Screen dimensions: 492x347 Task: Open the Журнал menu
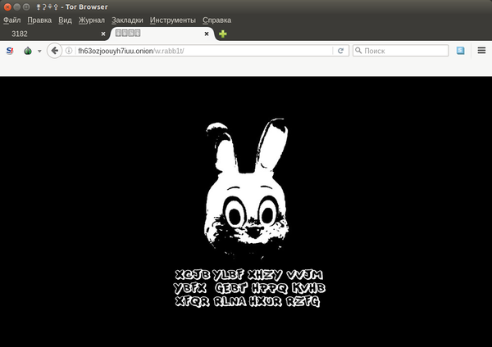pyautogui.click(x=92, y=20)
